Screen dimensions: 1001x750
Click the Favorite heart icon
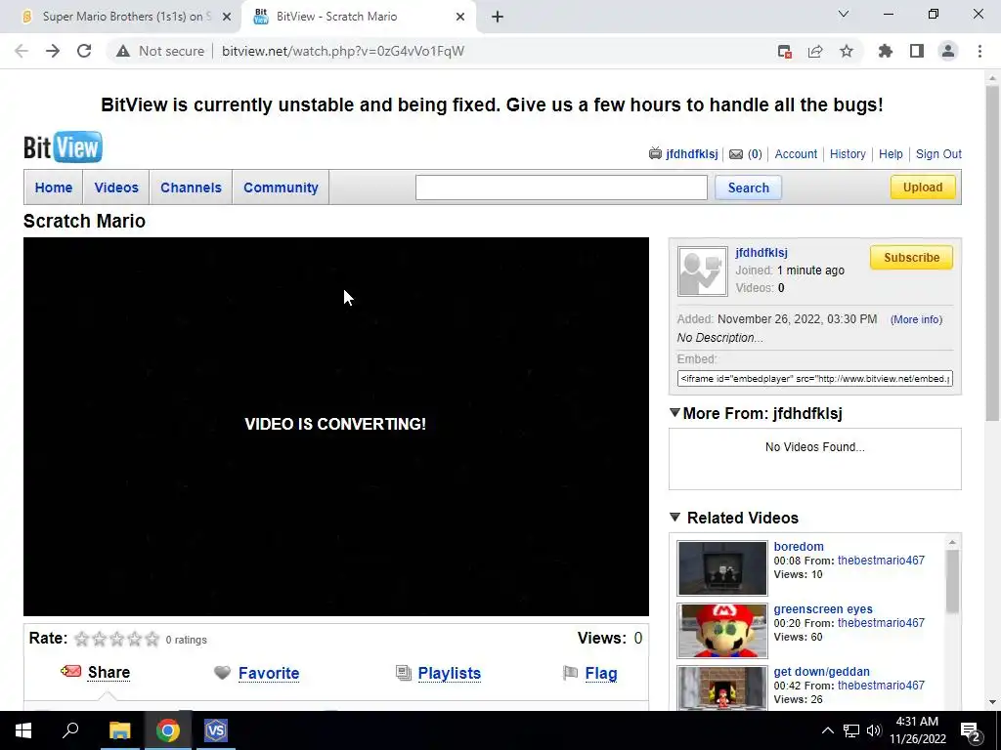tap(222, 673)
